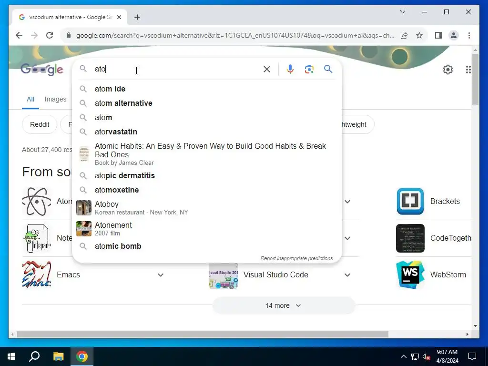Viewport: 488px width, 366px height.
Task: Close the vscodium alternative tab
Action: (119, 17)
